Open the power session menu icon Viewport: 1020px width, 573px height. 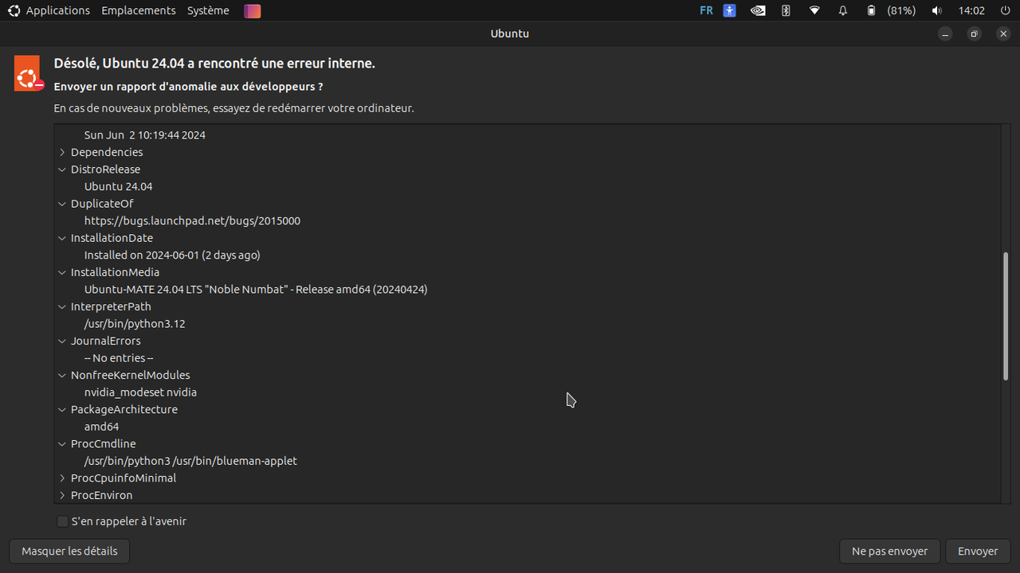click(x=1005, y=10)
